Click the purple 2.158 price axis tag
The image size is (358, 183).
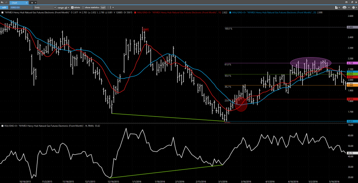coord(352,63)
